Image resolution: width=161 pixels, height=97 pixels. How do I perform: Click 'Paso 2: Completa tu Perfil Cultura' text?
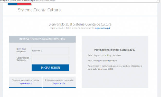point(102,61)
